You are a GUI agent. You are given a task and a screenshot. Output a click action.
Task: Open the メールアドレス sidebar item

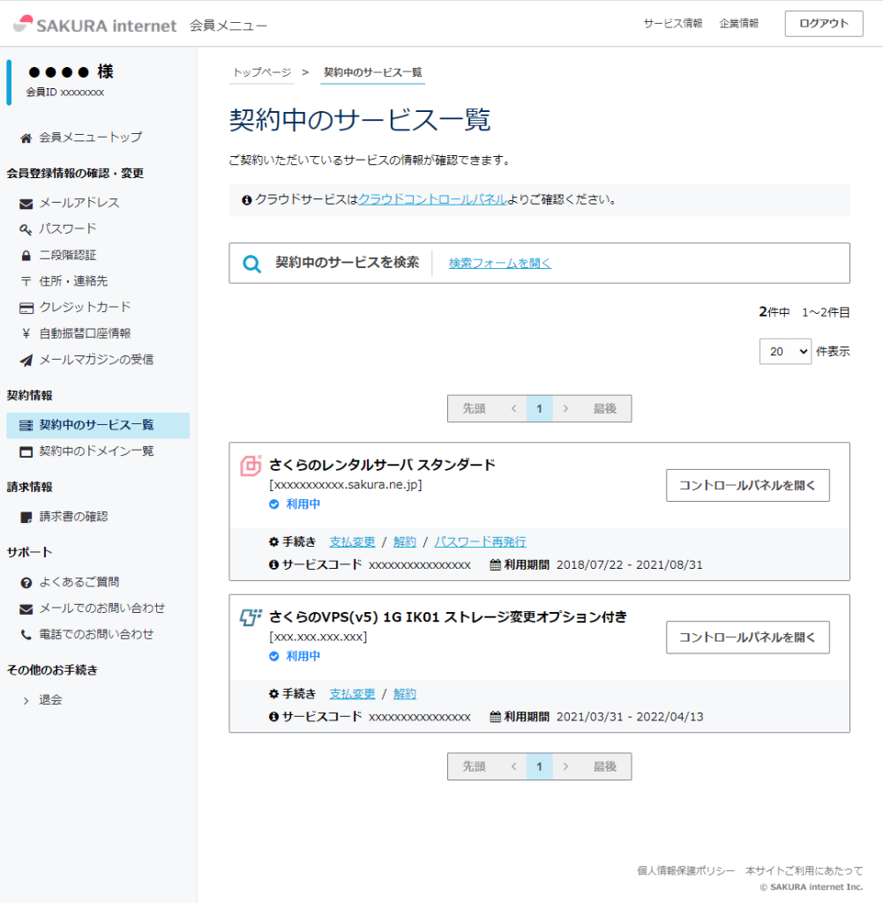tap(79, 203)
